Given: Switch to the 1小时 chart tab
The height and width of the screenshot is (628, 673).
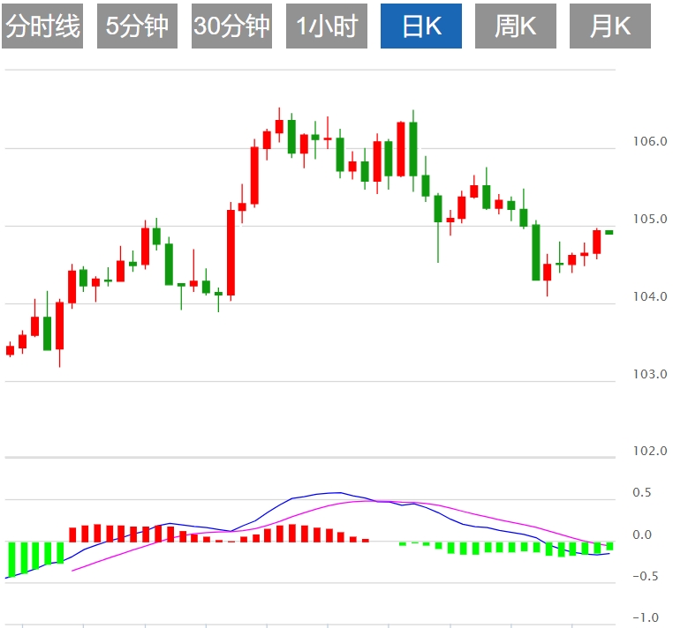Looking at the screenshot, I should pos(327,26).
